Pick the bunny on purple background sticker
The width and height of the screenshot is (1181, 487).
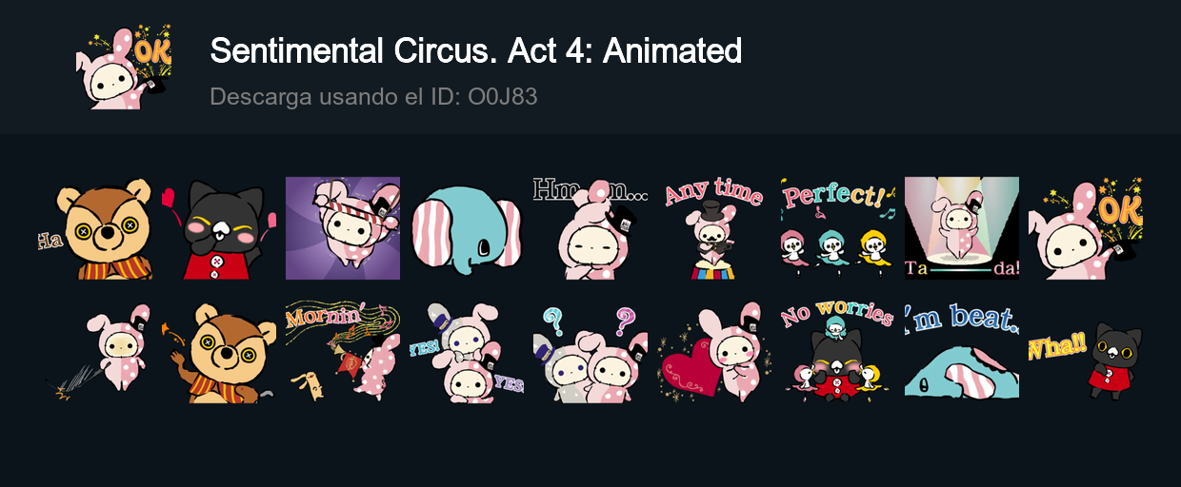point(343,228)
